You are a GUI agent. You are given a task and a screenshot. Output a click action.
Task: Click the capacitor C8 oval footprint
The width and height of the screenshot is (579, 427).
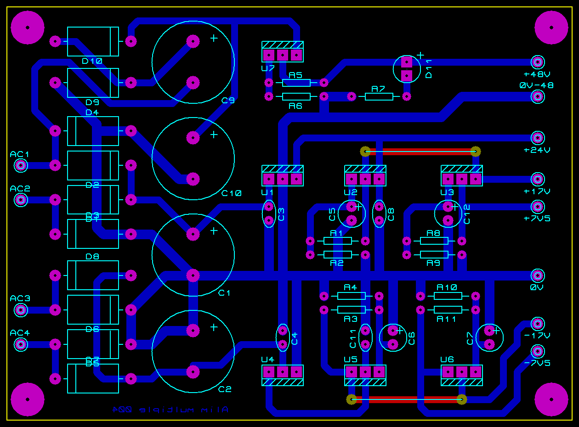pyautogui.click(x=379, y=213)
